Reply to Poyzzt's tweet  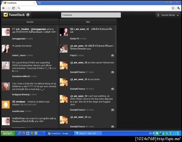112,56
